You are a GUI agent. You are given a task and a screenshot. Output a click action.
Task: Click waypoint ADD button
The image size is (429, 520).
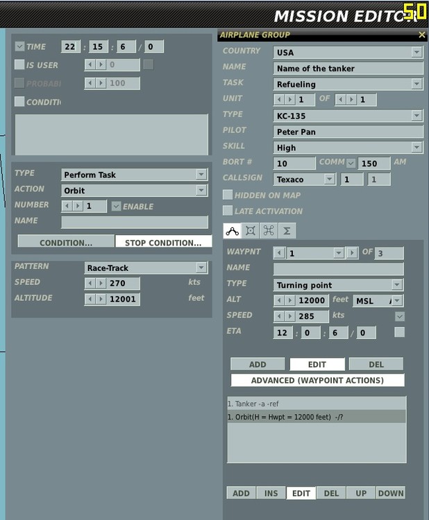click(x=258, y=364)
